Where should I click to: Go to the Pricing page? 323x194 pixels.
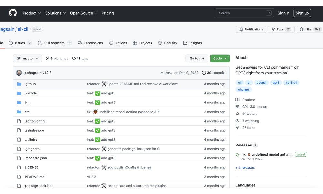pyautogui.click(x=108, y=13)
